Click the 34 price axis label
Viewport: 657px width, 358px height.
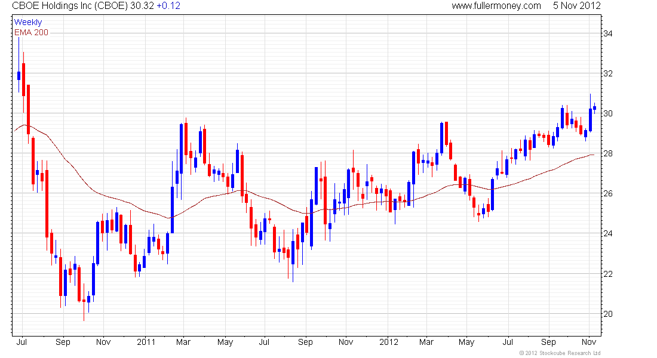[x=608, y=33]
